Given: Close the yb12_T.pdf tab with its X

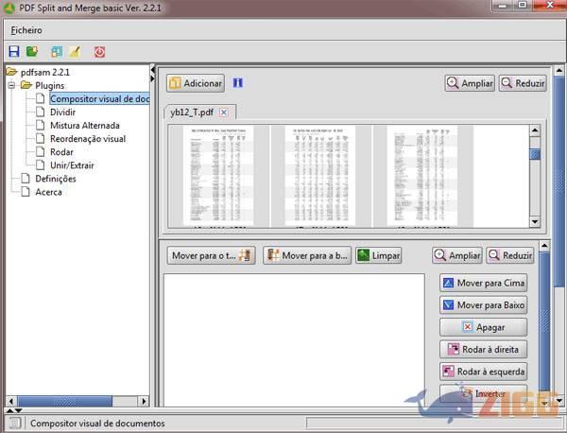Looking at the screenshot, I should [x=223, y=113].
